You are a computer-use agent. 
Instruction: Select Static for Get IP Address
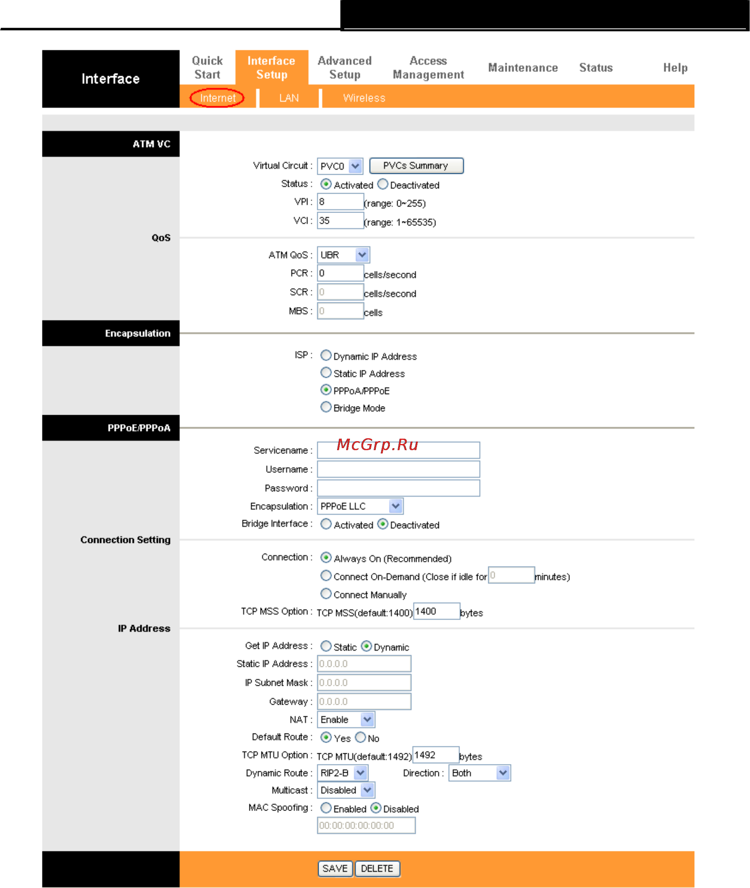(x=326, y=646)
